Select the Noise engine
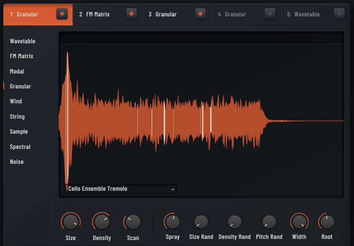 (x=17, y=162)
